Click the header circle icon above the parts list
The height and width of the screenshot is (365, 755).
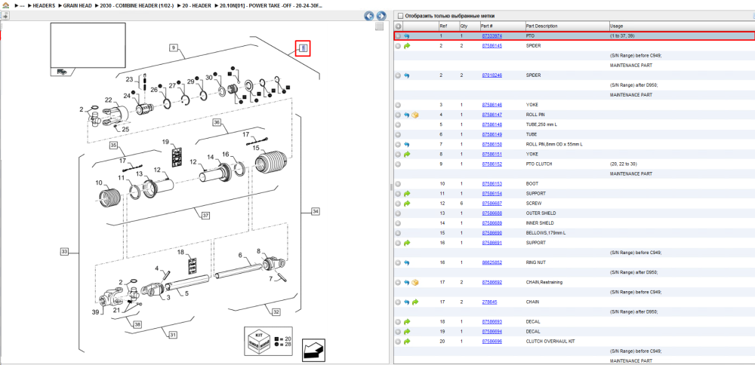click(x=398, y=26)
